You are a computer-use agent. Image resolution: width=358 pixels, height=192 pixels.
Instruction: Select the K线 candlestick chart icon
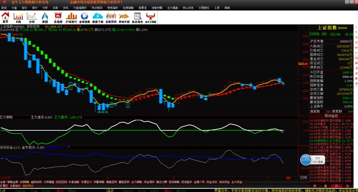tap(19, 18)
